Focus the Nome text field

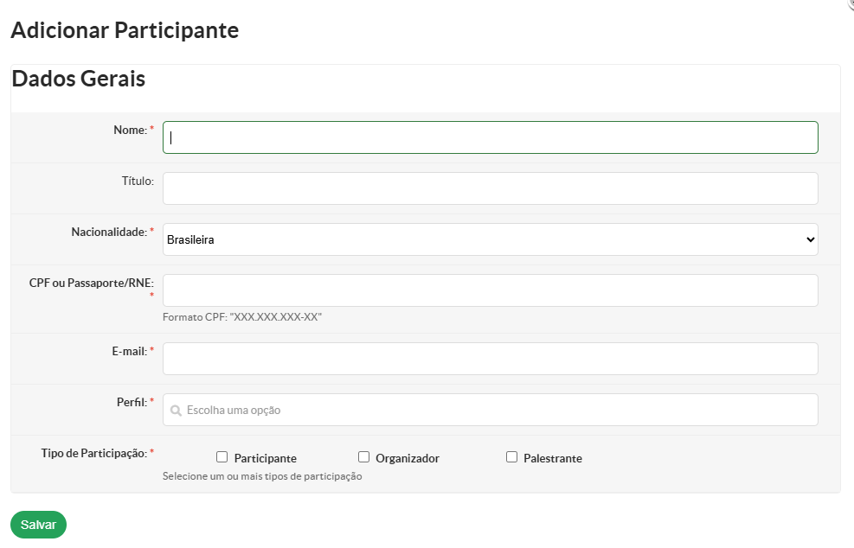tap(490, 137)
